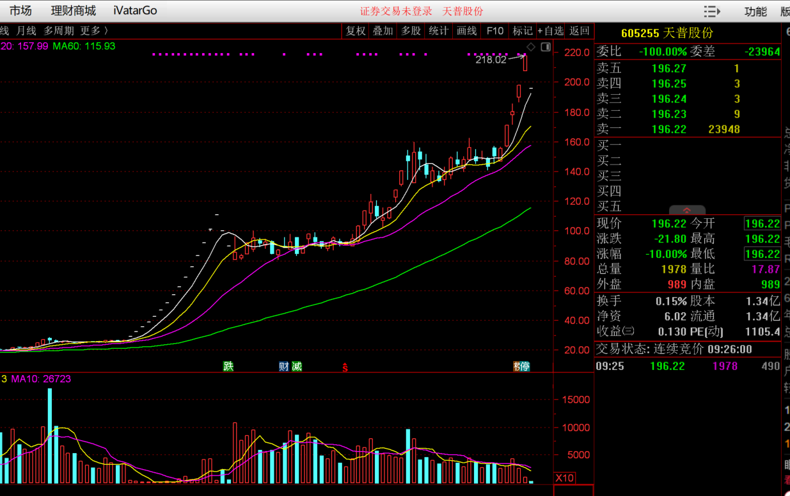
Task: Click the green 跌 event marker
Action: pos(228,366)
